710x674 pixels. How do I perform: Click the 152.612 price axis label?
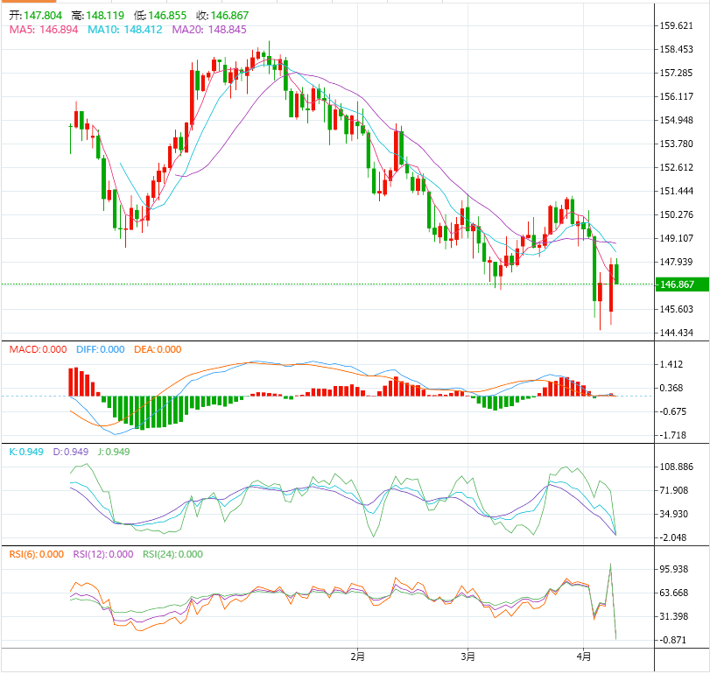coord(676,167)
